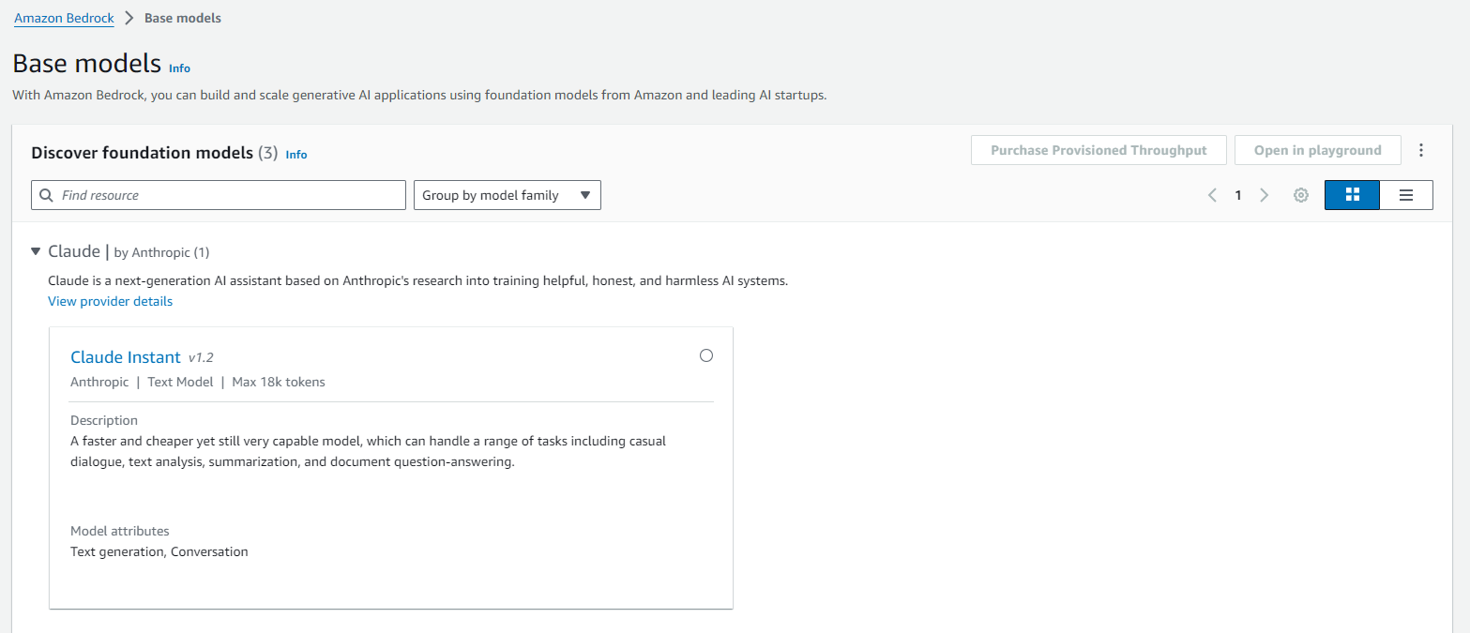This screenshot has width=1470, height=633.
Task: Click the Base models breadcrumb item
Action: tap(183, 18)
